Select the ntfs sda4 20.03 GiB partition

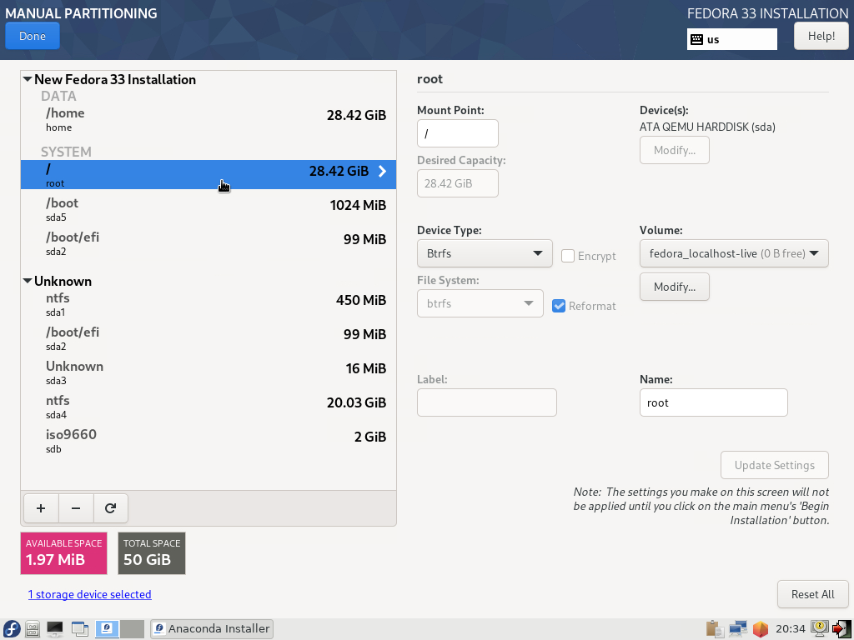(x=208, y=407)
